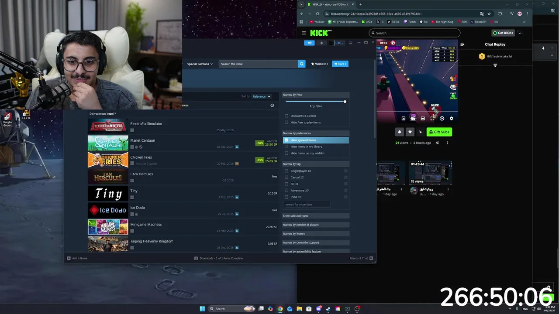Adjust the Any Price slider handle
The width and height of the screenshot is (559, 314).
(345, 102)
